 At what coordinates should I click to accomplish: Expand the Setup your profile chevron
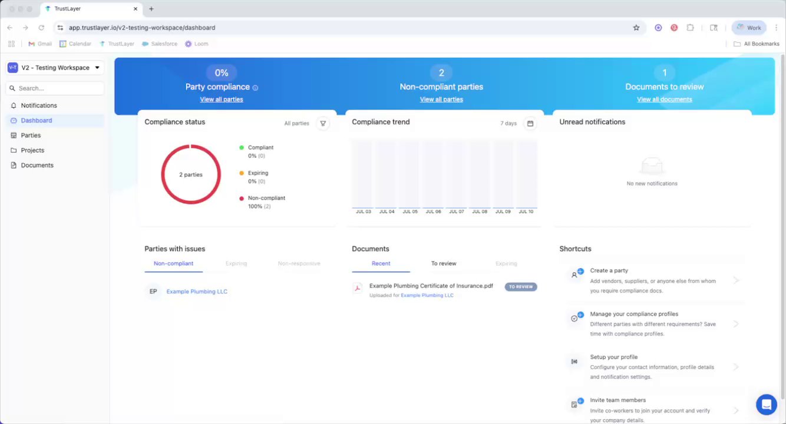736,367
